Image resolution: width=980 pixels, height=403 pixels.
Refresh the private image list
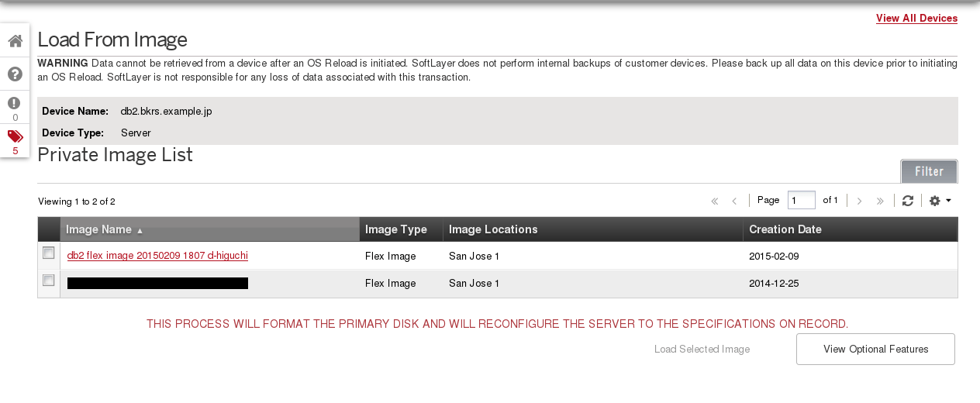tap(908, 201)
